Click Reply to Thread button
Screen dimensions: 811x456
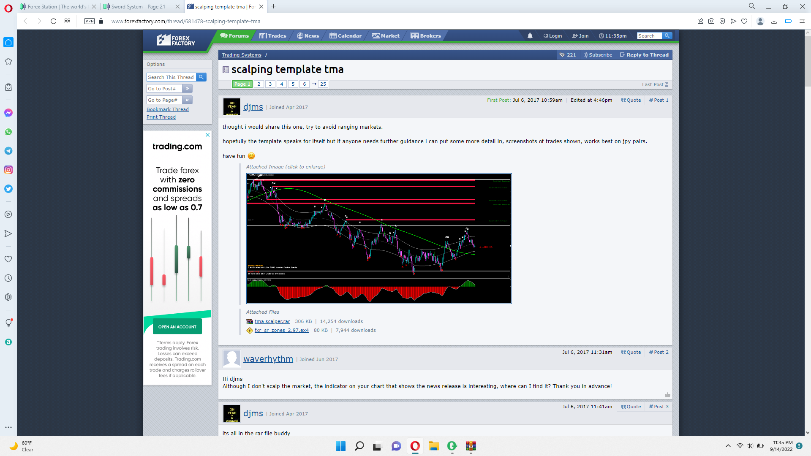click(x=644, y=55)
